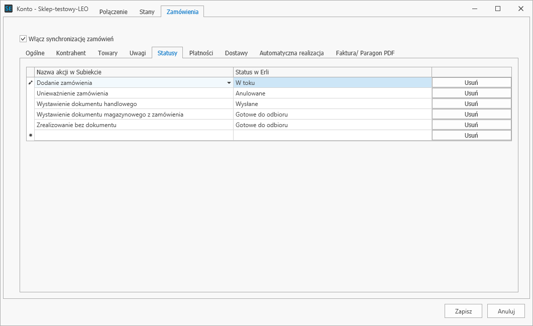This screenshot has width=533, height=326.
Task: Select the Wysłane status cell
Action: pos(333,103)
